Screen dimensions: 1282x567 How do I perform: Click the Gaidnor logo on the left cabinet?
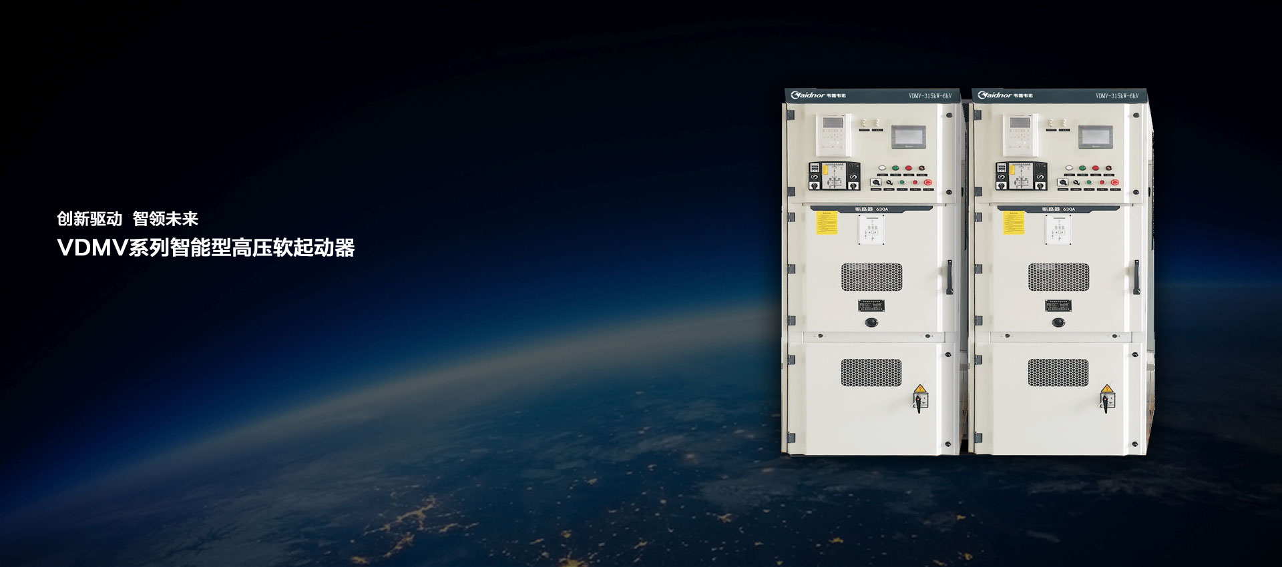click(818, 95)
